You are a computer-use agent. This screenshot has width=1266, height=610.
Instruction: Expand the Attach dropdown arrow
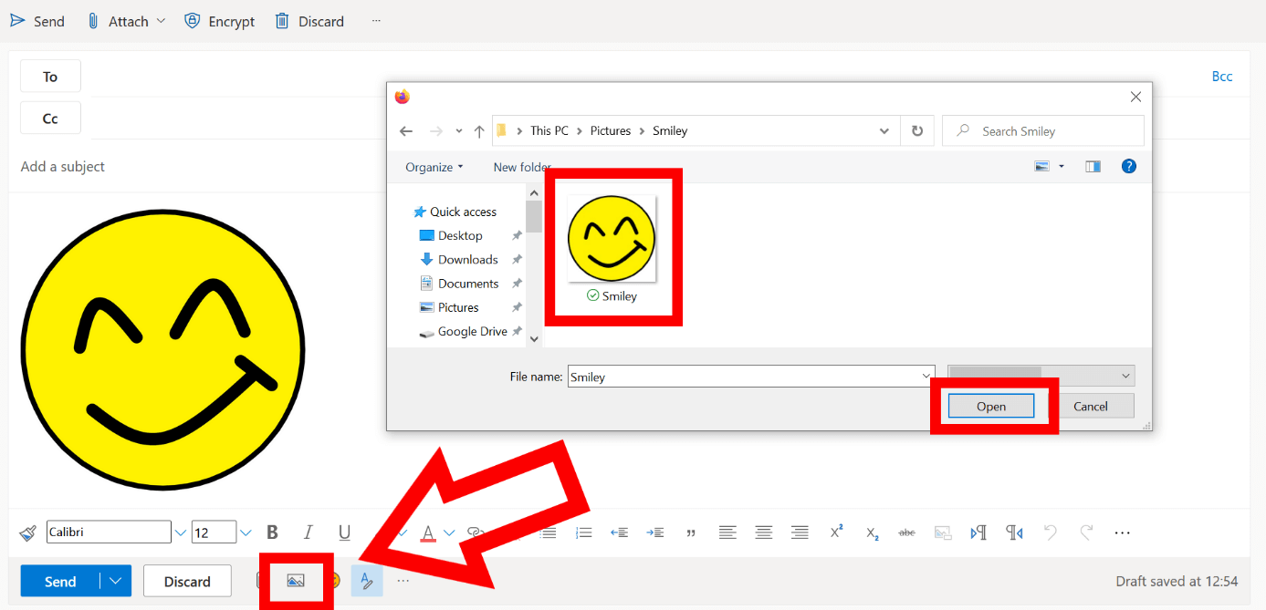pos(161,20)
